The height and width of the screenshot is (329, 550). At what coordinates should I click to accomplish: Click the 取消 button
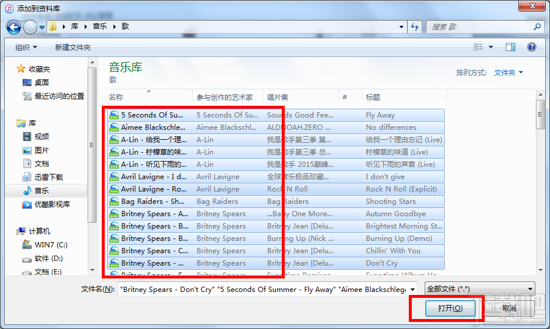(x=509, y=308)
